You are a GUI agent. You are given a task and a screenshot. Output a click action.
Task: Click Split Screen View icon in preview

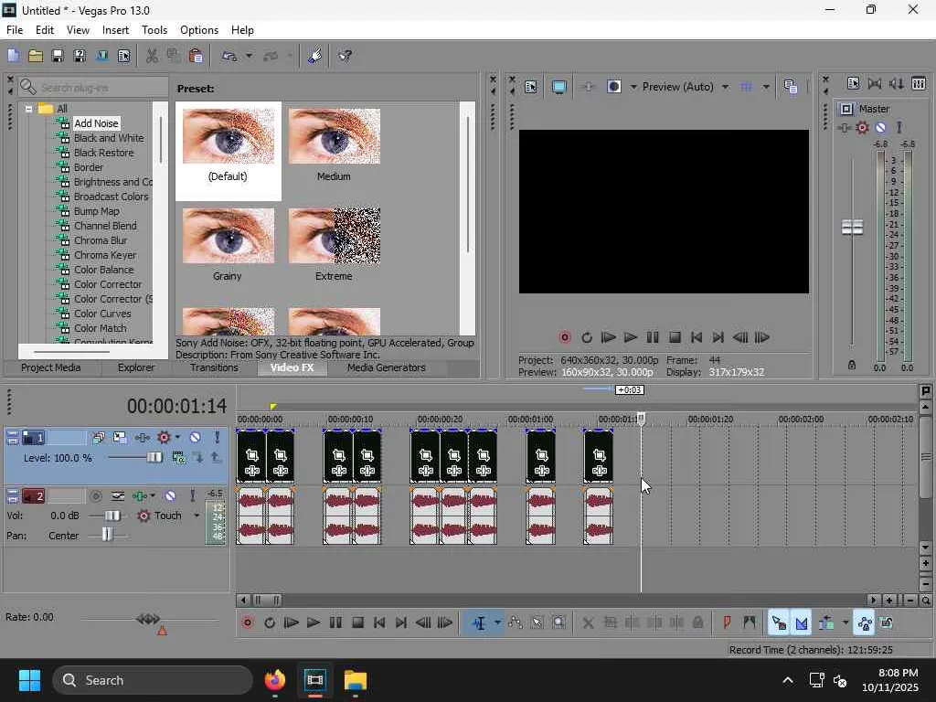[615, 87]
